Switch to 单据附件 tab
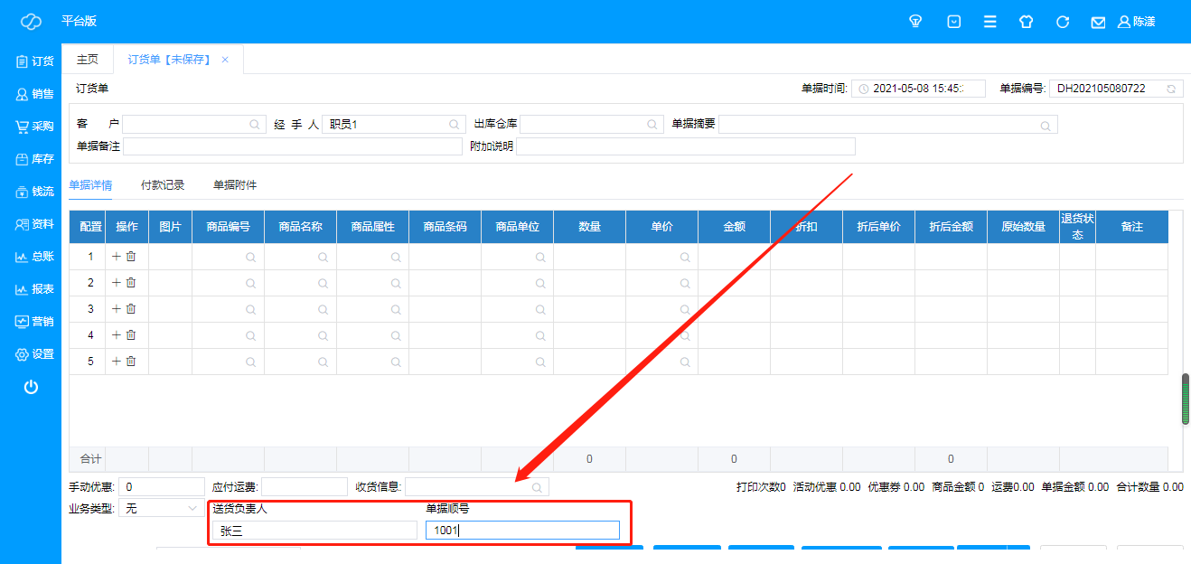The width and height of the screenshot is (1191, 564). click(x=235, y=185)
